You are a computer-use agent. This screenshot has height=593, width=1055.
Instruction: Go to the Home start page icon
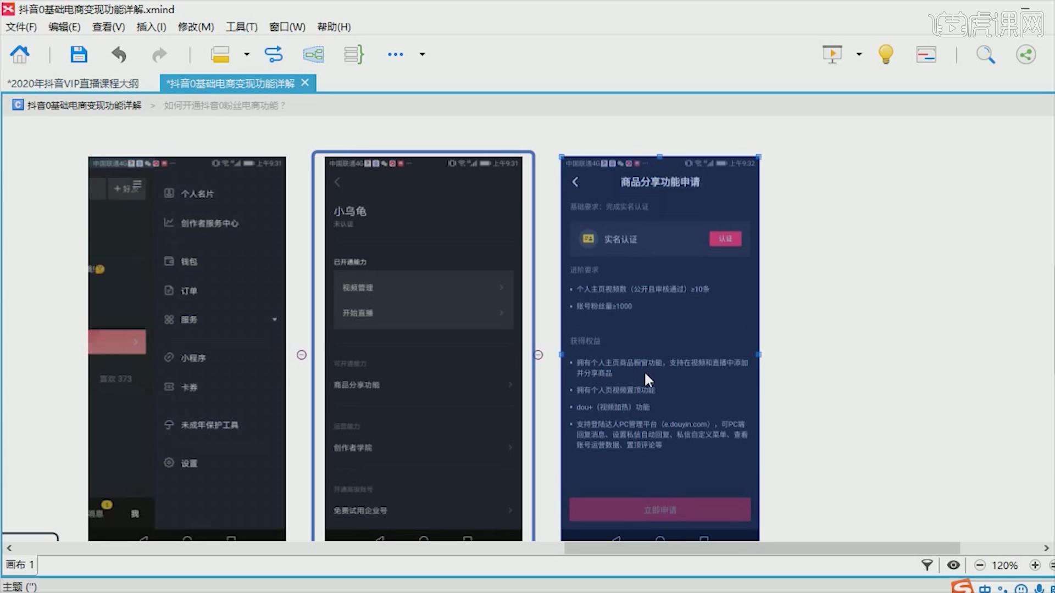(x=20, y=54)
